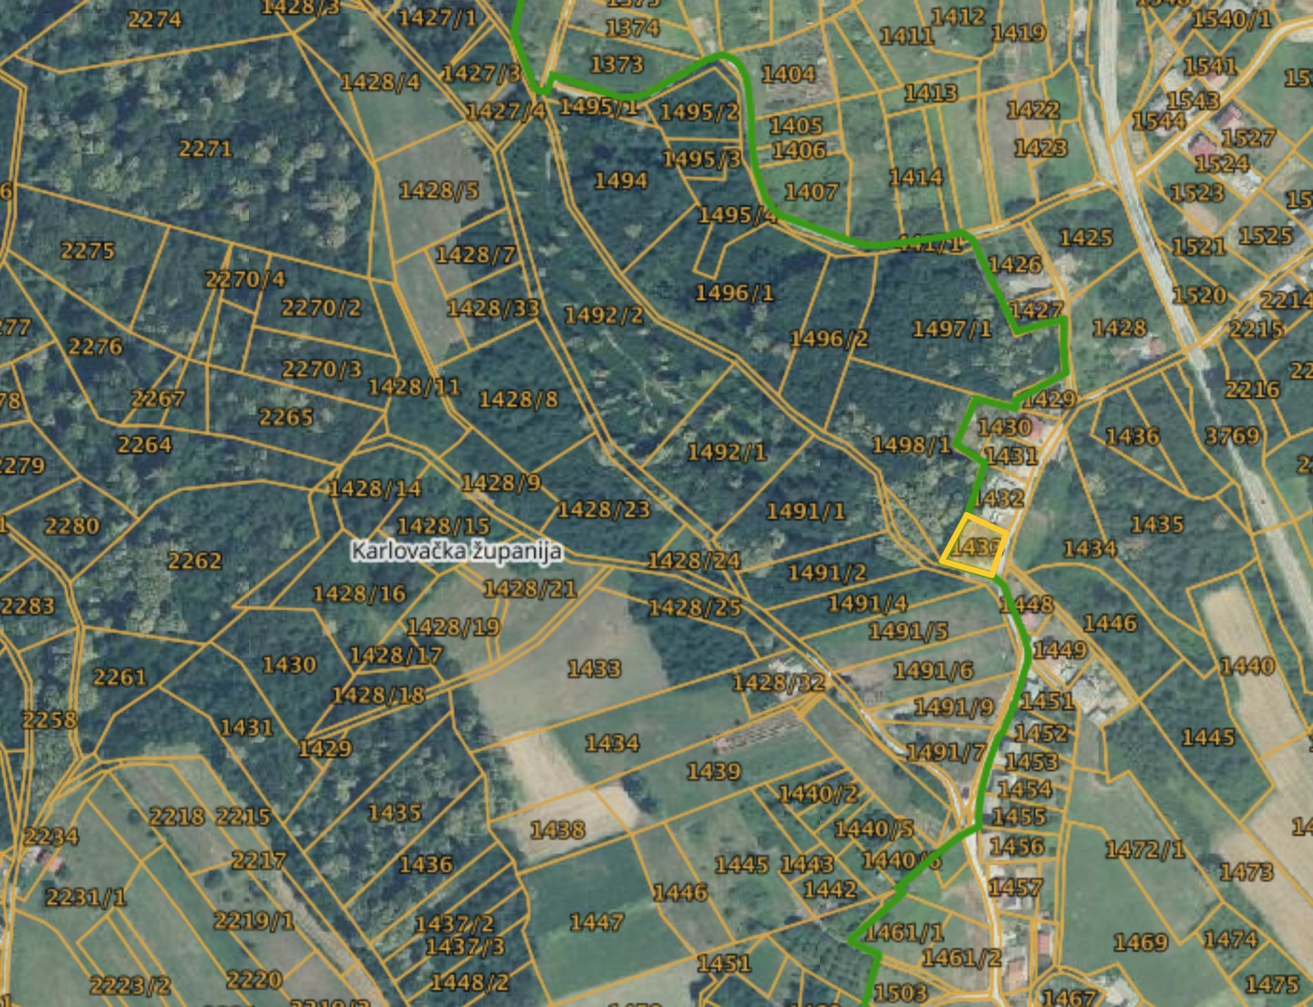Select parcel 3769 by the road
Screen dimensions: 1313x1007
click(x=1231, y=436)
